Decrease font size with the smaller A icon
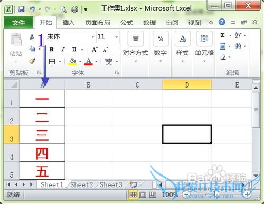The image size is (264, 204). point(106,50)
